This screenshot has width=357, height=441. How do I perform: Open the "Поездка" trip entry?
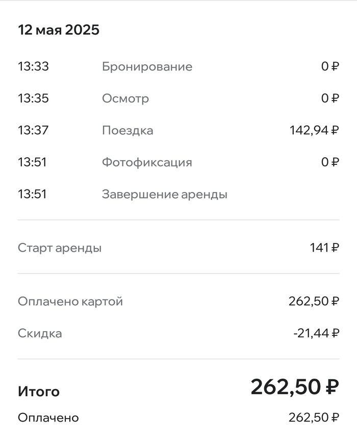[127, 131]
